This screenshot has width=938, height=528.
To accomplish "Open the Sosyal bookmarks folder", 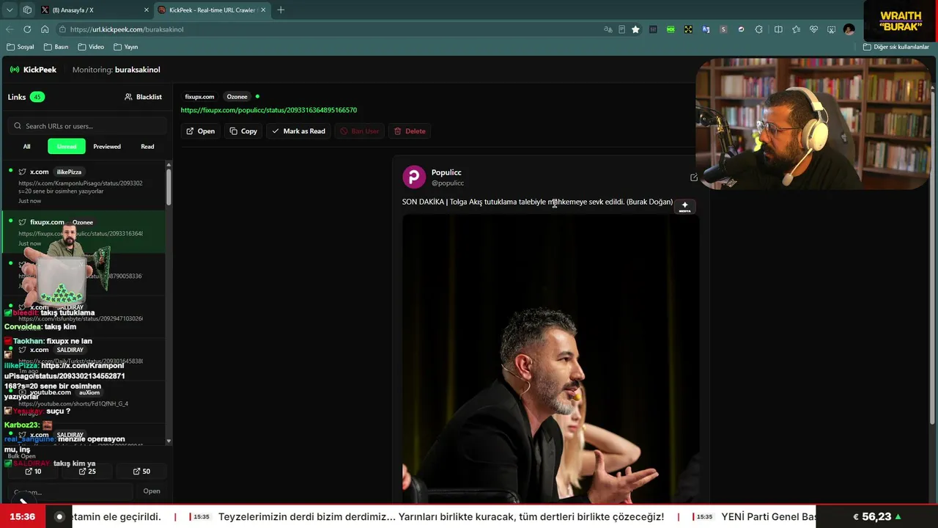I will pyautogui.click(x=21, y=47).
